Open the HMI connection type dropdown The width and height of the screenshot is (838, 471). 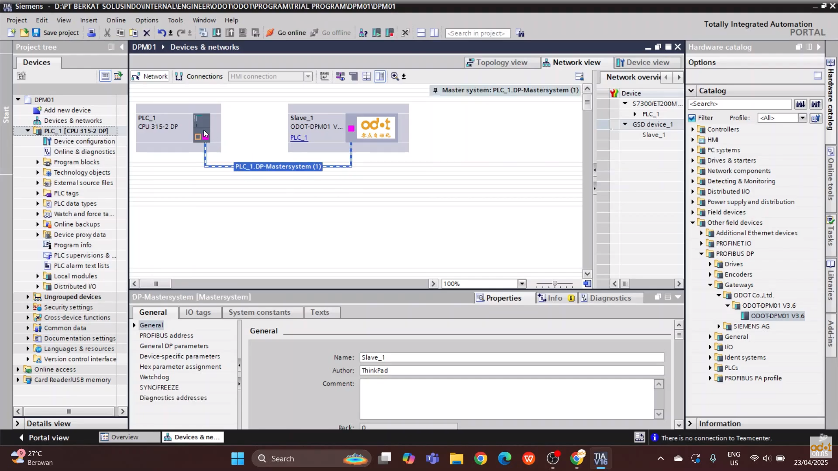[x=308, y=76]
